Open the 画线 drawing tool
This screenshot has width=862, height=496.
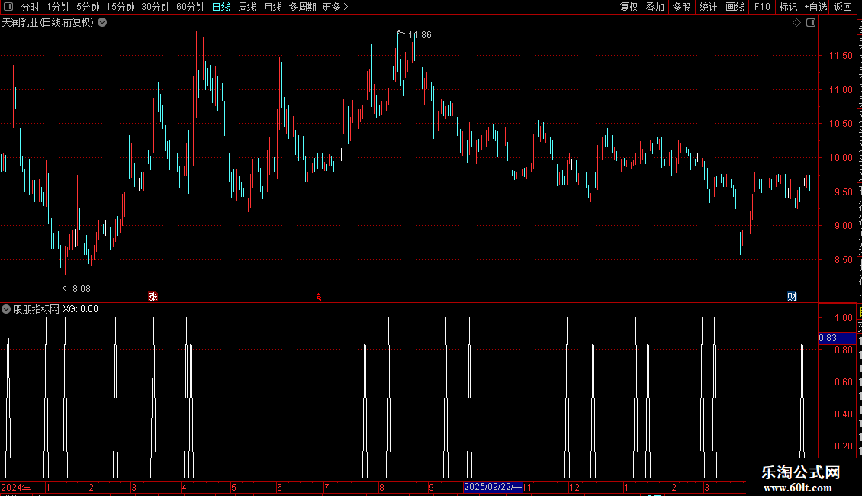pos(735,7)
